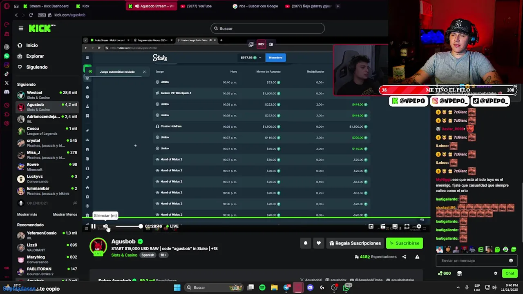Follow Agusbob with the heart button
Viewport: 523px width, 294px height.
tap(319, 243)
